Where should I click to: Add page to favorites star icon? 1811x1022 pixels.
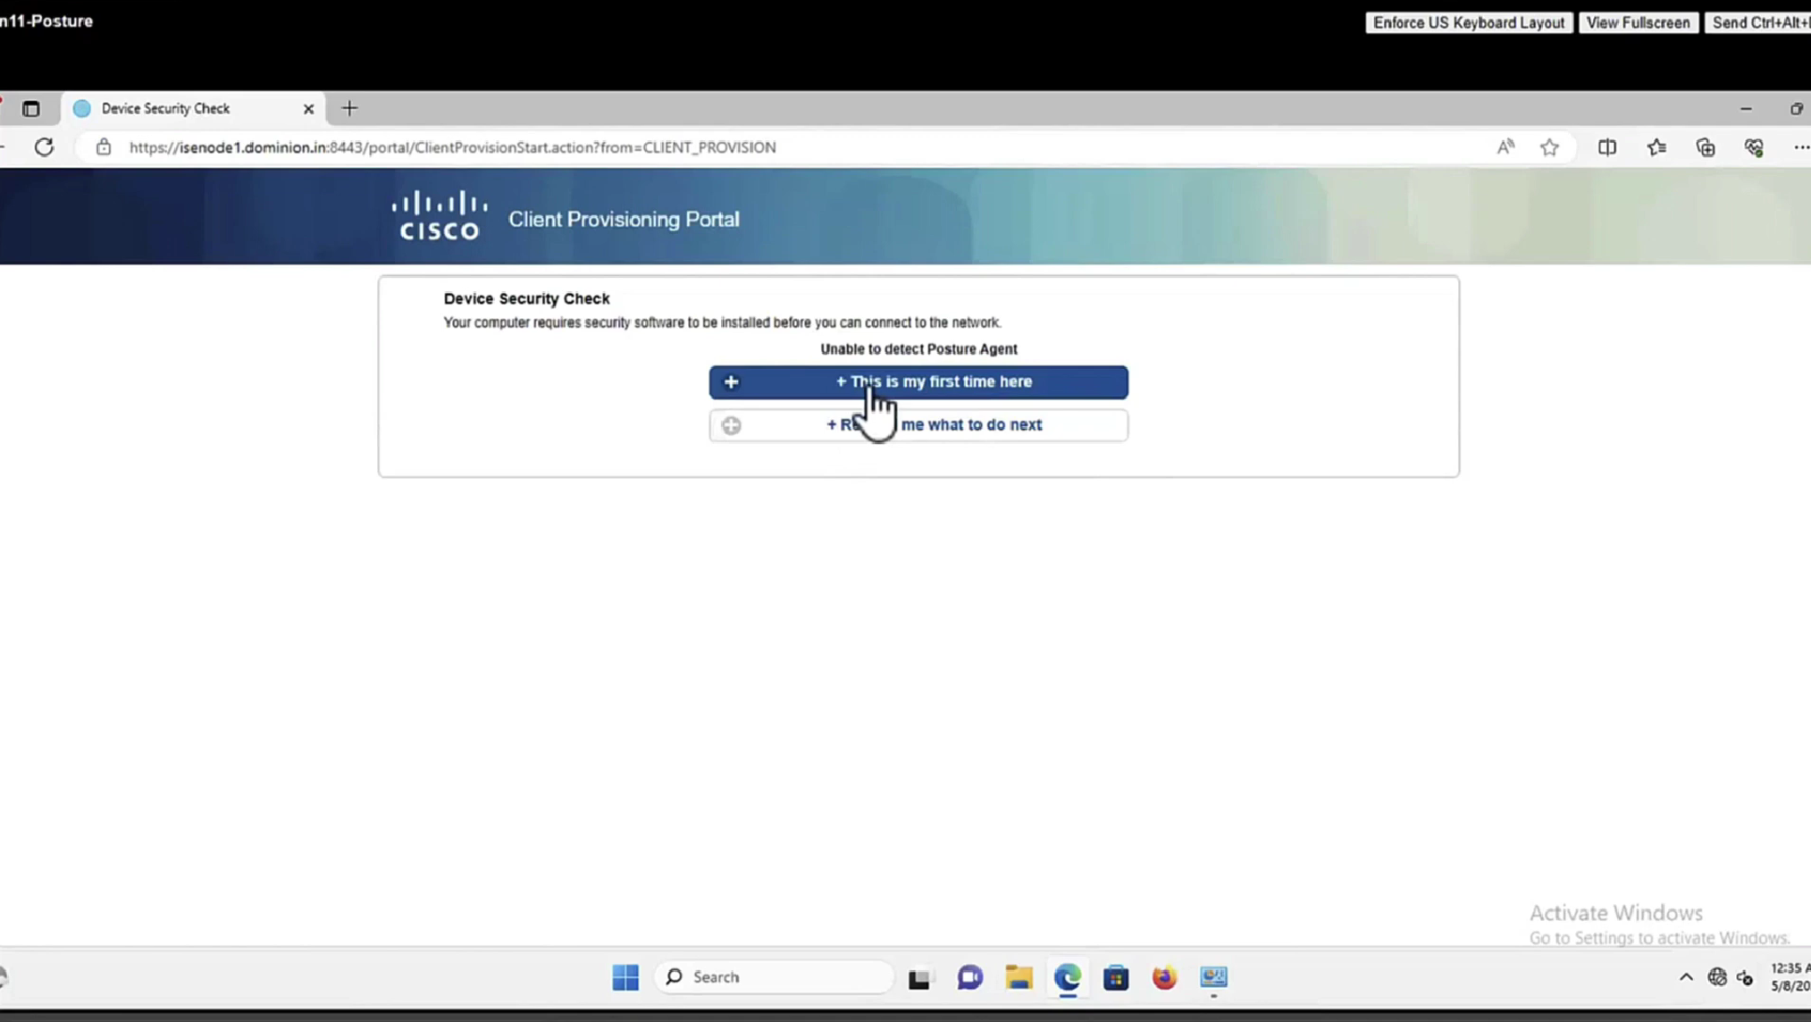[1549, 147]
